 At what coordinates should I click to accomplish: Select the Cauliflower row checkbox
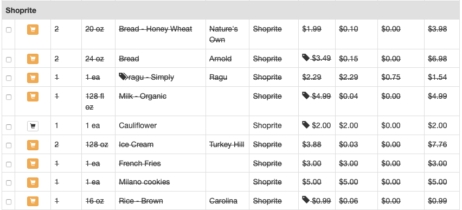(x=9, y=126)
